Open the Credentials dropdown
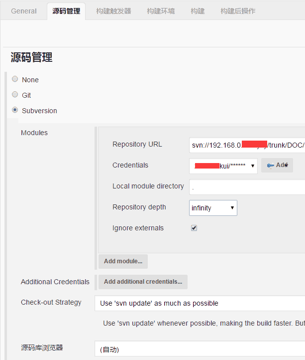Viewport: 305px width, 360px height. (x=223, y=166)
